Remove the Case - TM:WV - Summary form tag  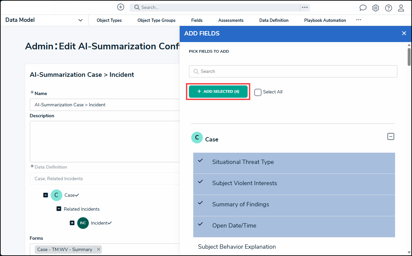pyautogui.click(x=98, y=249)
